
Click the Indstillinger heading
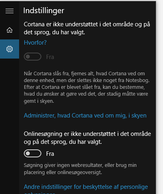[x=44, y=11]
